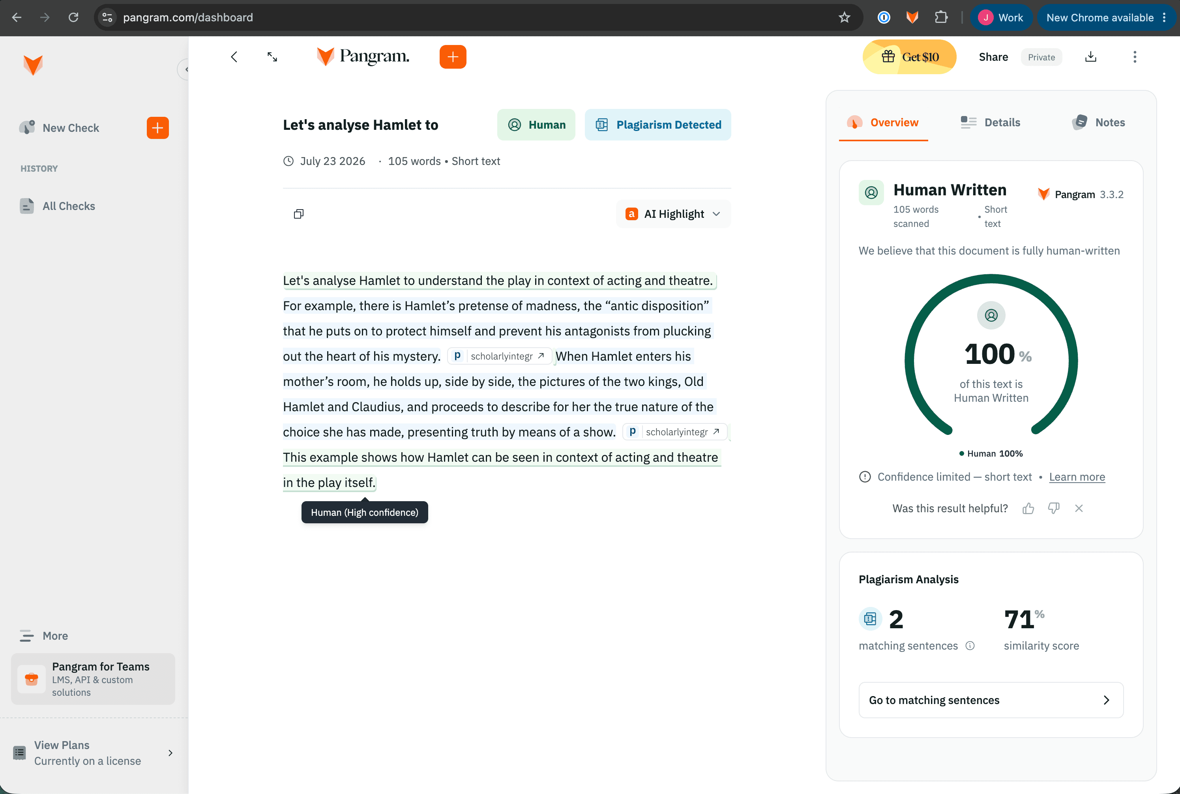Collapse the left sidebar panel
The width and height of the screenshot is (1180, 794).
(184, 69)
